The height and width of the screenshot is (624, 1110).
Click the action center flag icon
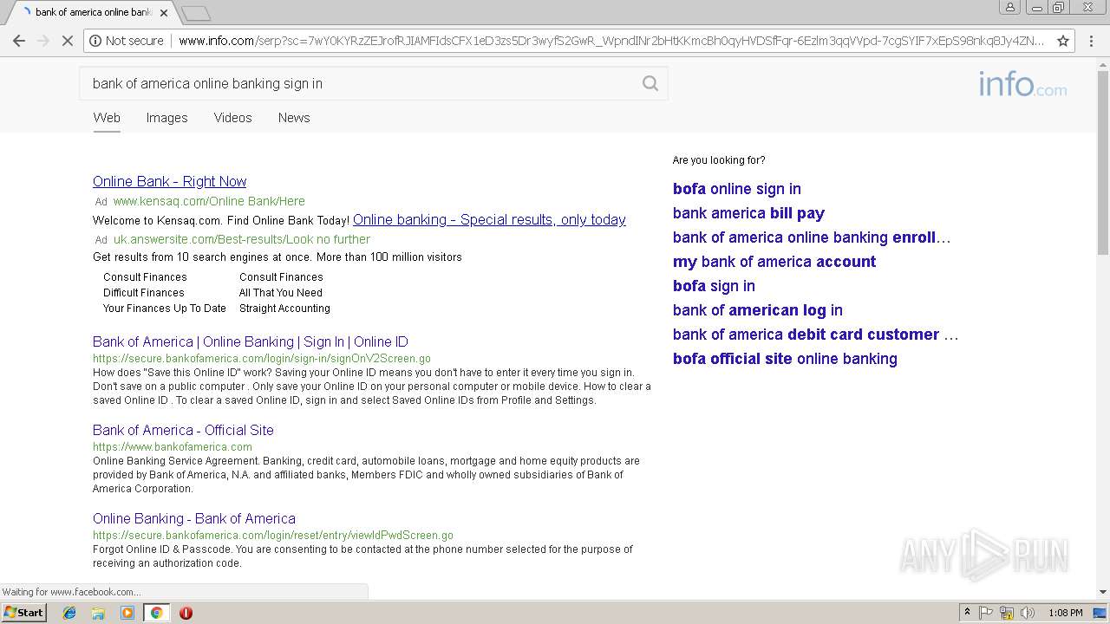coord(986,613)
